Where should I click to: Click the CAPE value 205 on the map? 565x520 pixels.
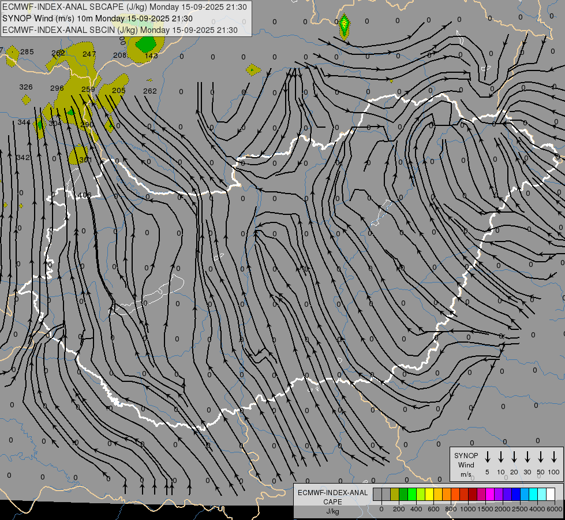pyautogui.click(x=118, y=90)
